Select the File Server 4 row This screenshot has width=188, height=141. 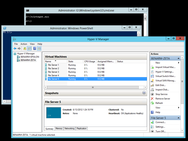pos(96,75)
